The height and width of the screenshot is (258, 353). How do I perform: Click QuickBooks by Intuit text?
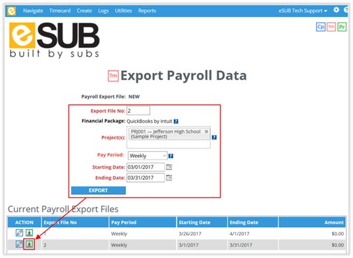[149, 121]
